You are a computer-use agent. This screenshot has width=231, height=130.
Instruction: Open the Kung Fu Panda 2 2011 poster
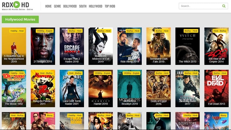tap(43, 88)
